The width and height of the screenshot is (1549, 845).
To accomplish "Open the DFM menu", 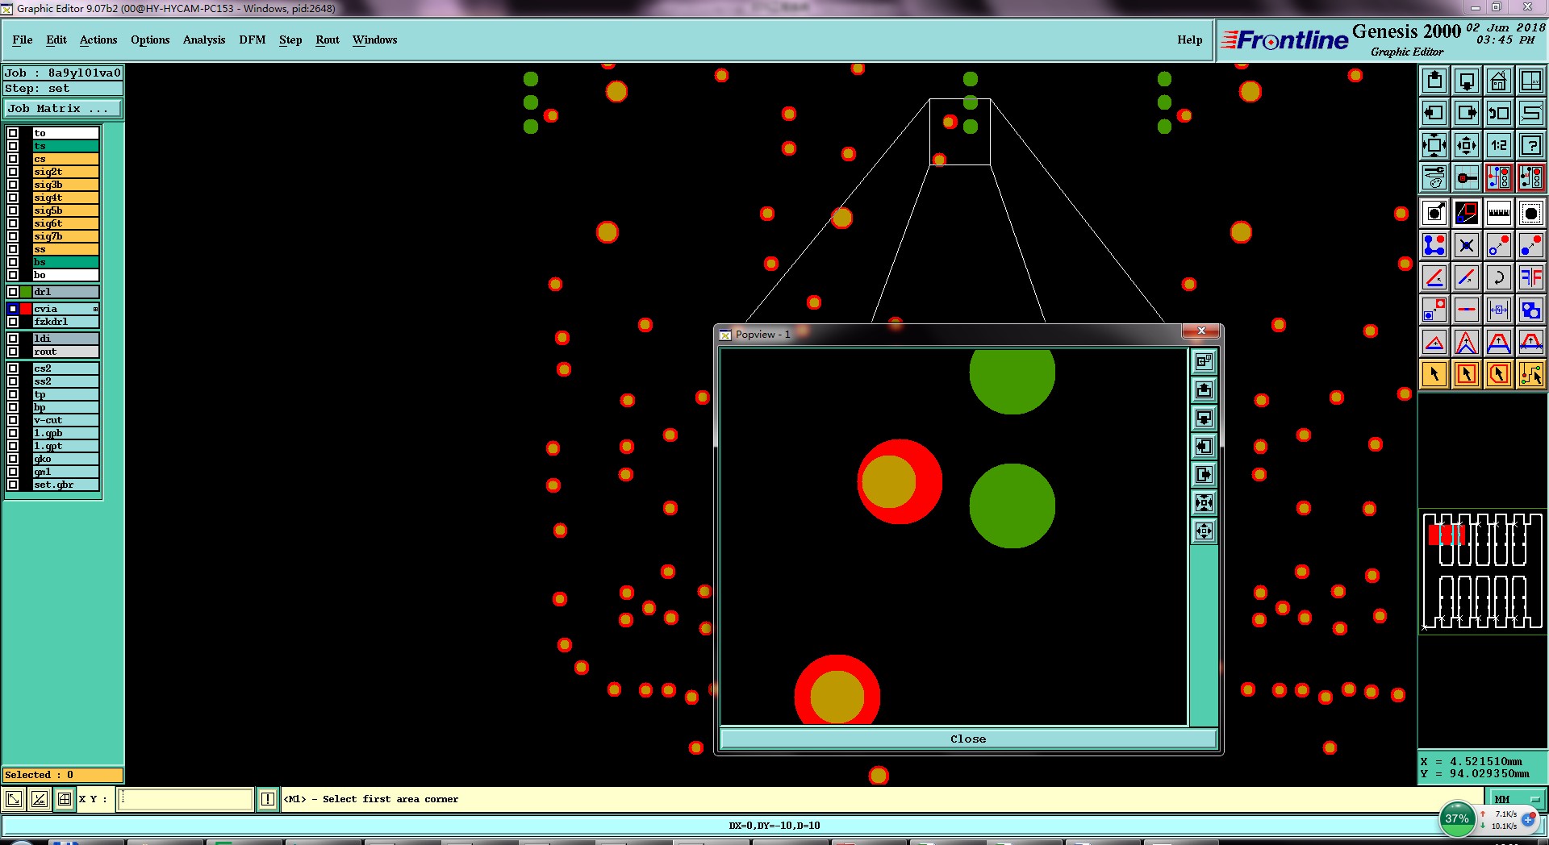I will [x=253, y=40].
